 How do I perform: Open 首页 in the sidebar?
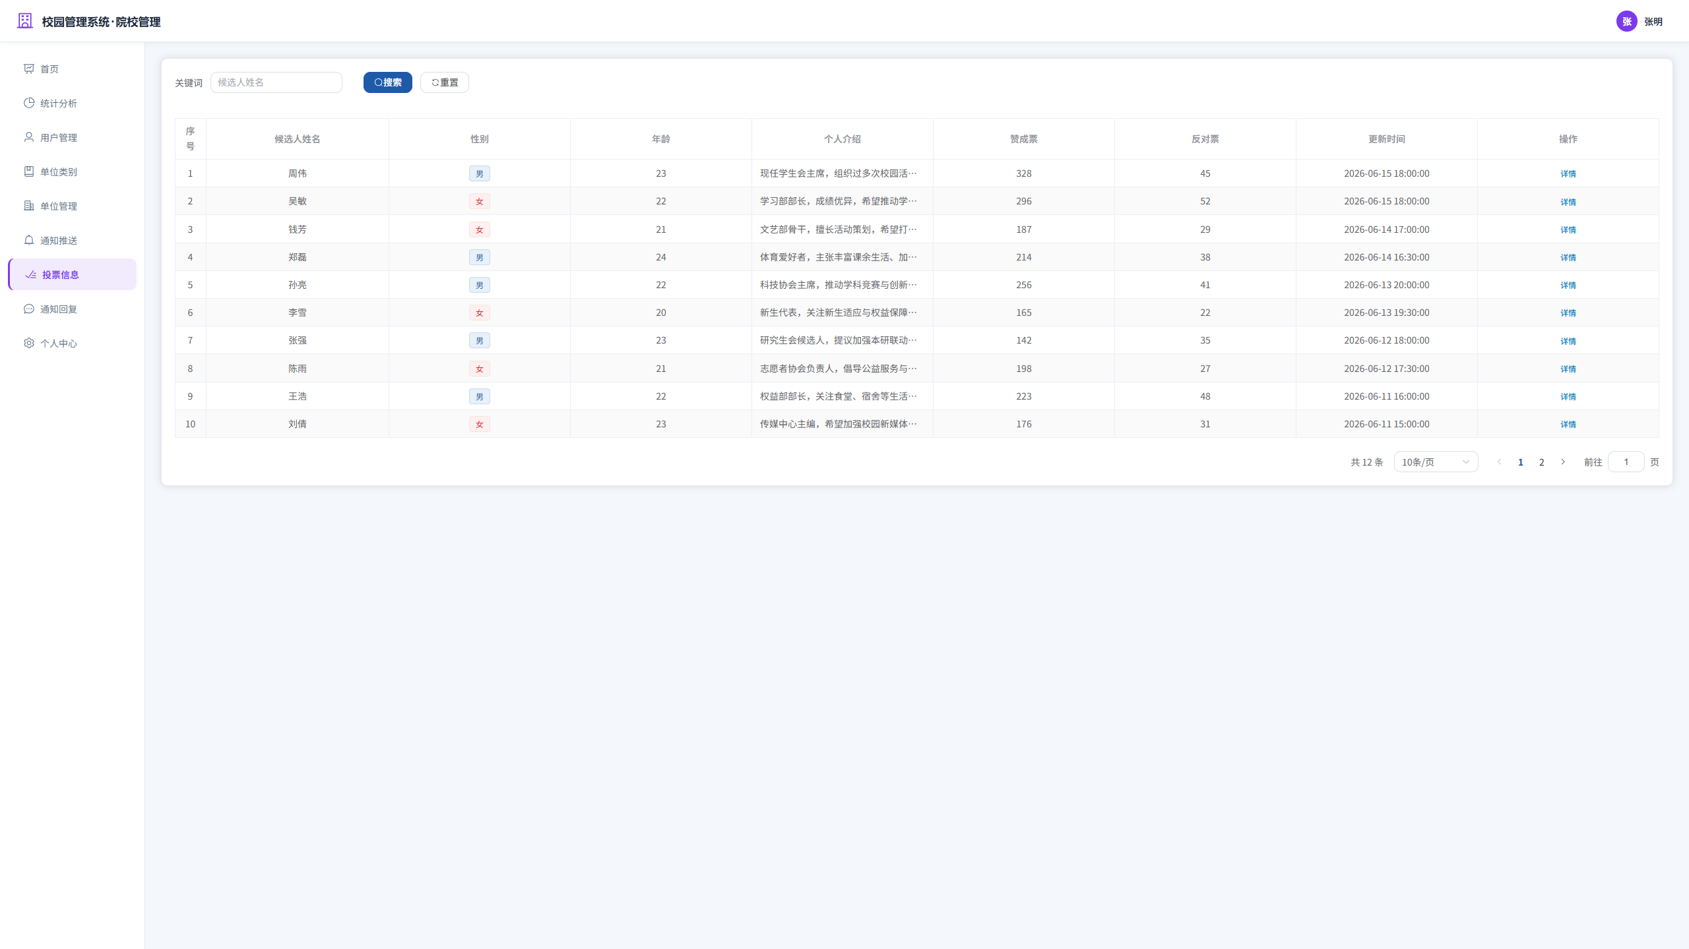[x=73, y=69]
